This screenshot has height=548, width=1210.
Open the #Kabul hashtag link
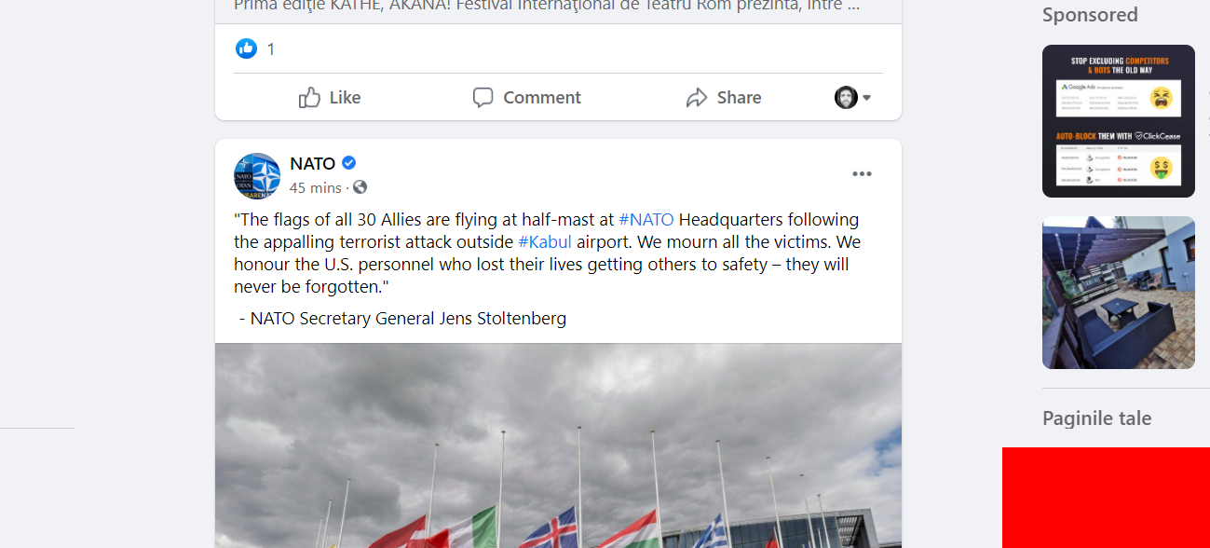tap(545, 242)
